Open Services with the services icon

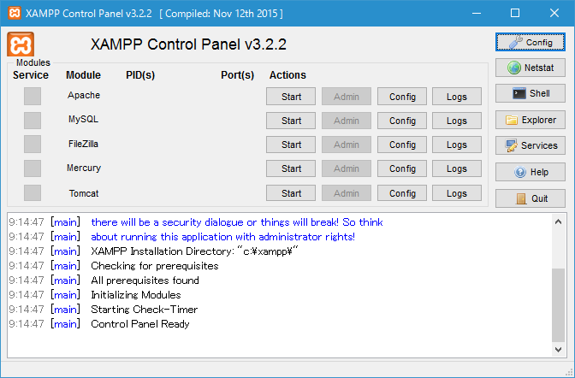[531, 145]
